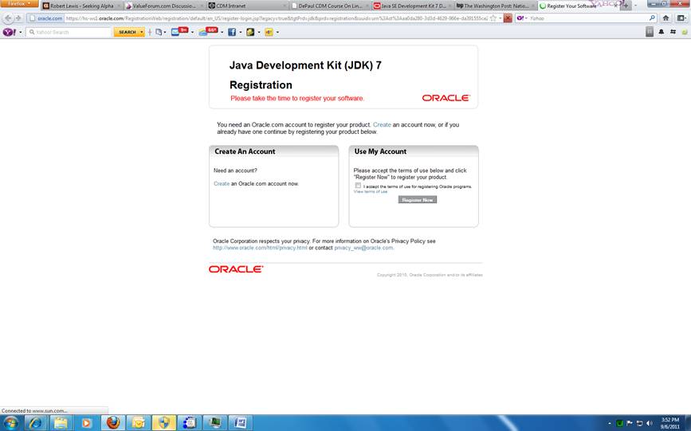The height and width of the screenshot is (431, 691).
Task: Click the browser Forward arrow button
Action: pyautogui.click(x=18, y=18)
